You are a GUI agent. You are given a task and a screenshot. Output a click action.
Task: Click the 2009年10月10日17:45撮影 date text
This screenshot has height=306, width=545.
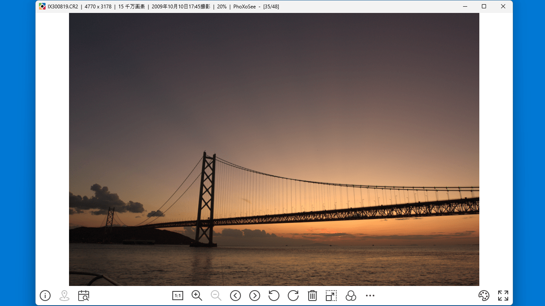[x=181, y=7]
